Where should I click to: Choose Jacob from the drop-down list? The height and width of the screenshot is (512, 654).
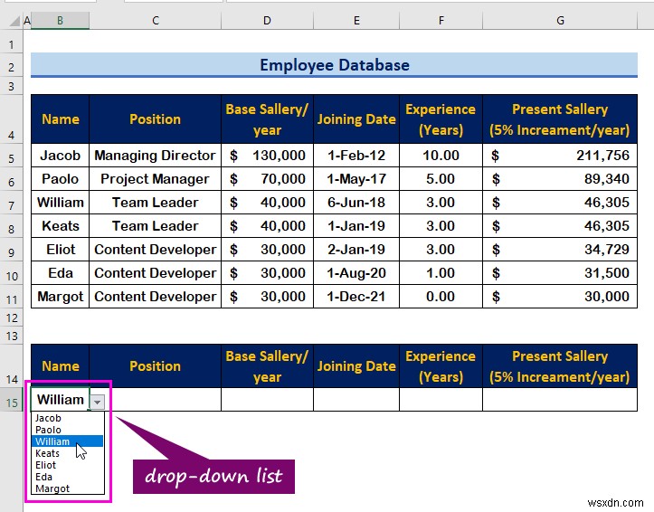67,418
